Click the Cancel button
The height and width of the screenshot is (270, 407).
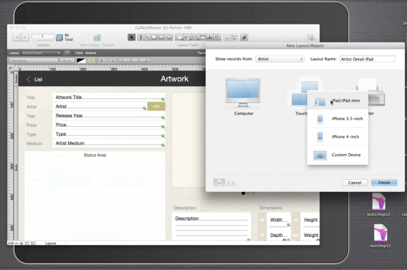tap(355, 182)
